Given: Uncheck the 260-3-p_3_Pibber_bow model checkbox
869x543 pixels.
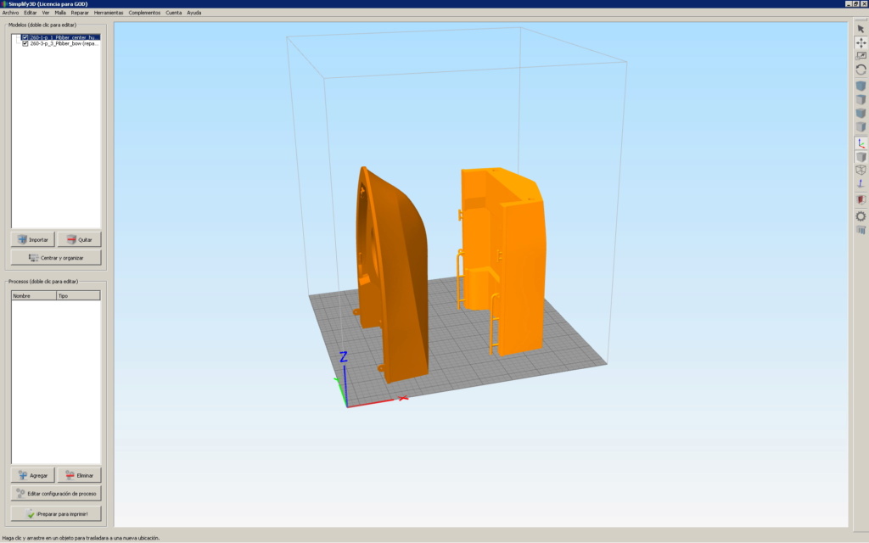Looking at the screenshot, I should pos(25,43).
